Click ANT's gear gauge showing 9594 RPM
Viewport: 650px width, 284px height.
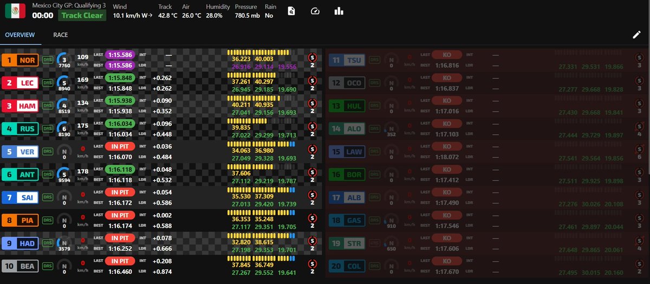point(64,175)
